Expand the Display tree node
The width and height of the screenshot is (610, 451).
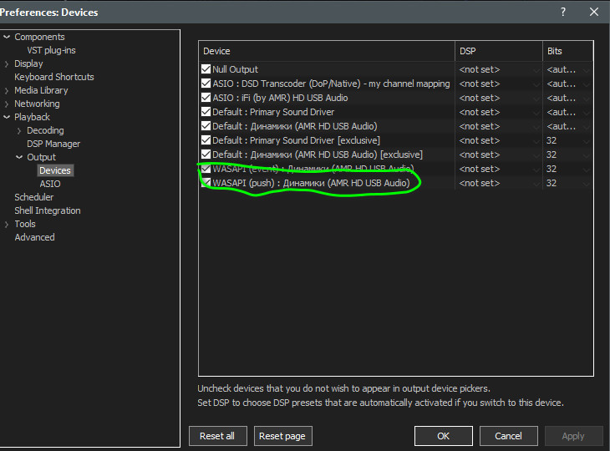coord(7,63)
